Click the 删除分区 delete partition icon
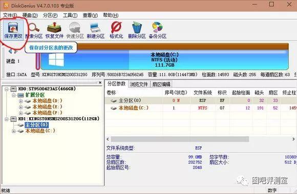The width and height of the screenshot is (297, 194). 137,30
